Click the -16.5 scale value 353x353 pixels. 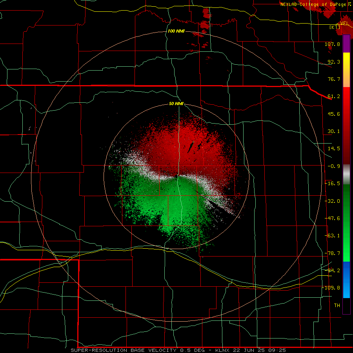pos(332,184)
